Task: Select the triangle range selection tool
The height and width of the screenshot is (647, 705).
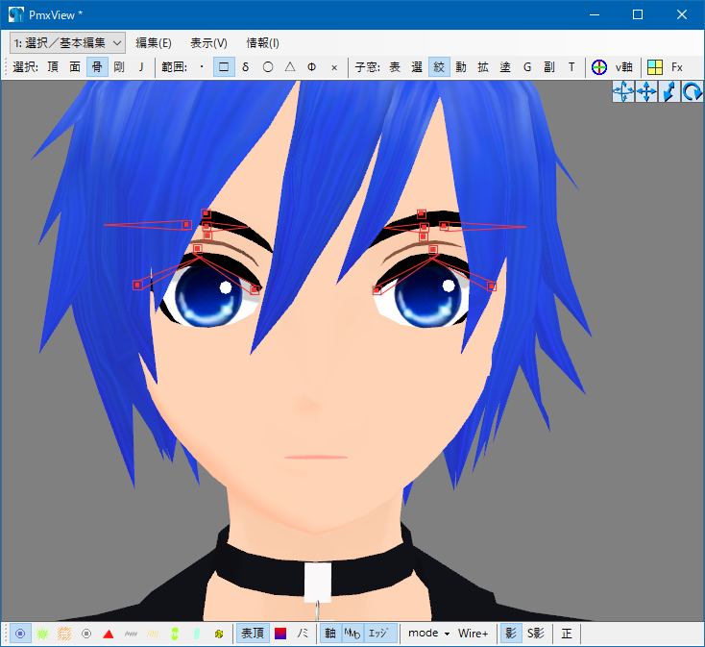Action: [x=290, y=67]
